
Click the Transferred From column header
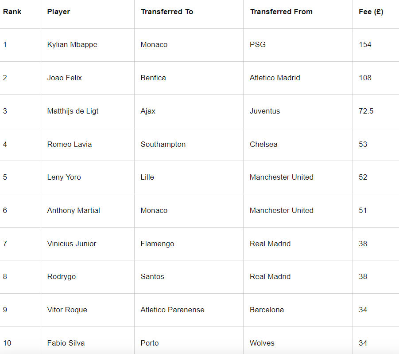point(281,12)
